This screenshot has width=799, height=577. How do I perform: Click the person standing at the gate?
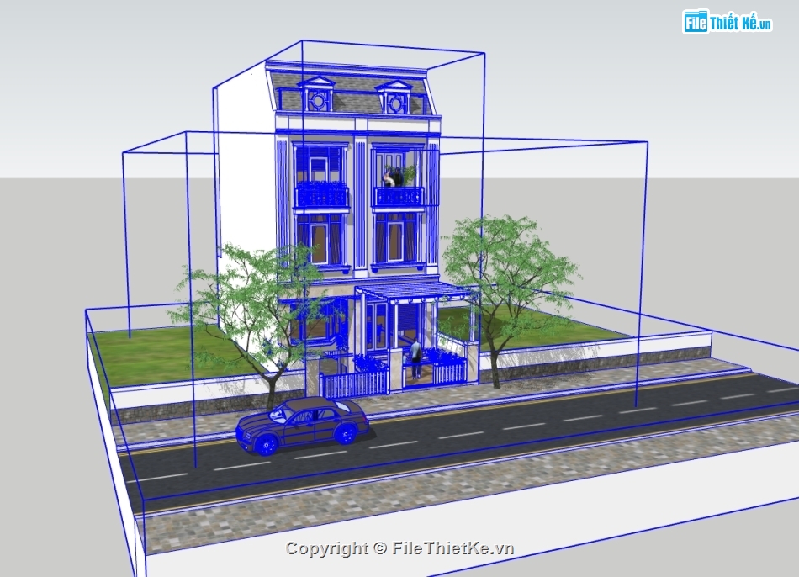(415, 359)
